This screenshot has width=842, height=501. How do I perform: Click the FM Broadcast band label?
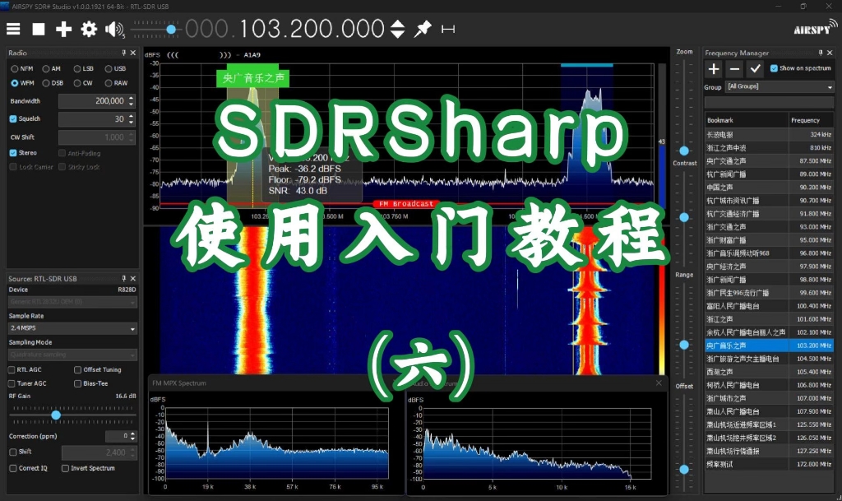pyautogui.click(x=406, y=203)
